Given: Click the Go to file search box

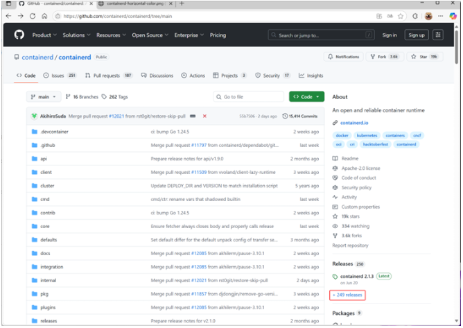Looking at the screenshot, I should click(248, 96).
